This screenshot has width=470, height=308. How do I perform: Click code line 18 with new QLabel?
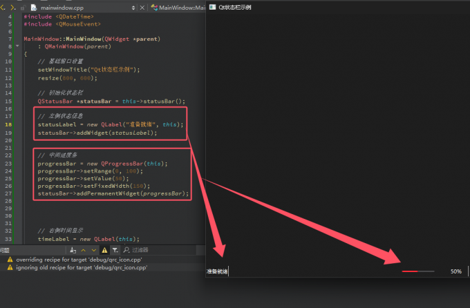(x=111, y=124)
